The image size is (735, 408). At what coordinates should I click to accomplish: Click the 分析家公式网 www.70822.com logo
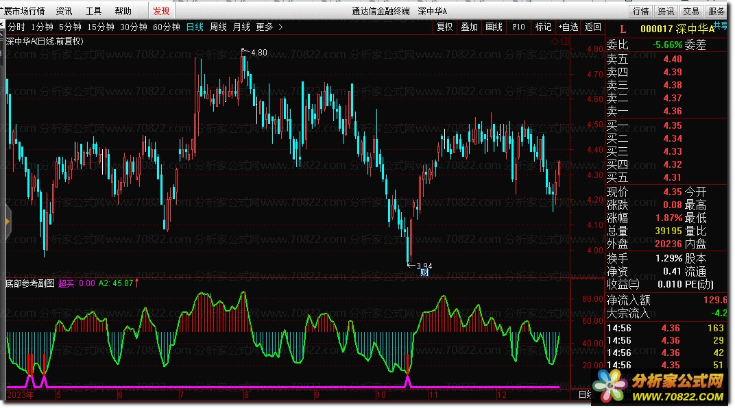(660, 387)
